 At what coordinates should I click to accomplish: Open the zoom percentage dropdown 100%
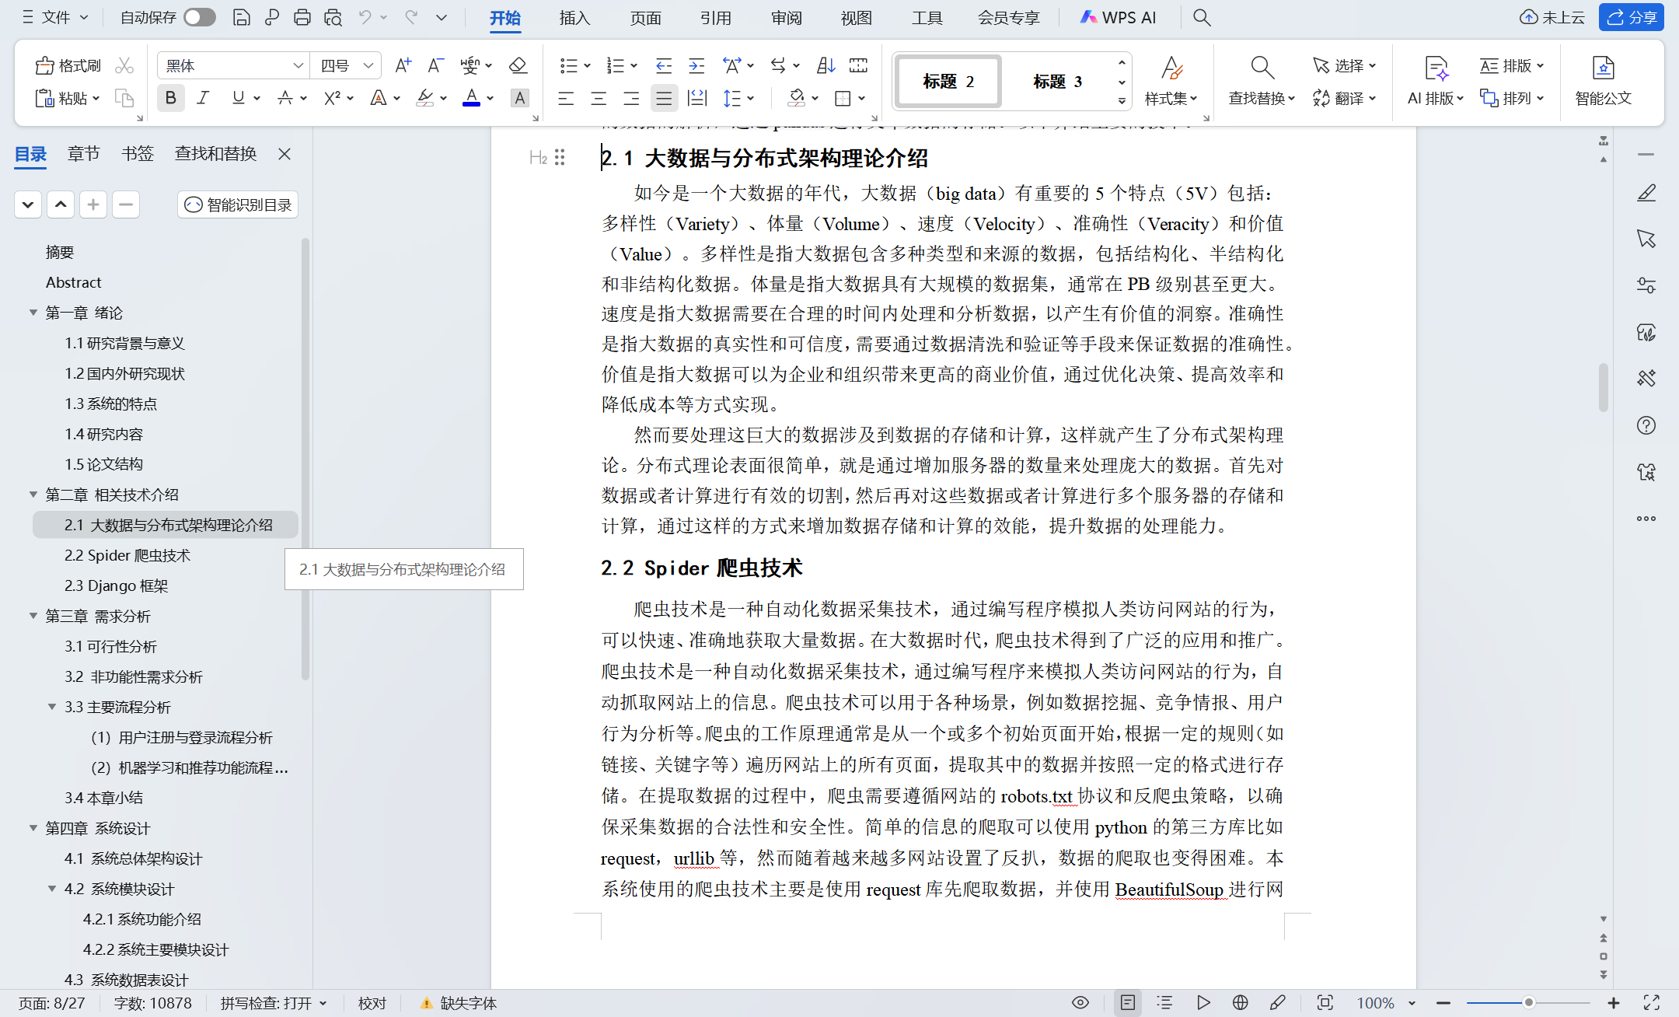(1412, 1003)
